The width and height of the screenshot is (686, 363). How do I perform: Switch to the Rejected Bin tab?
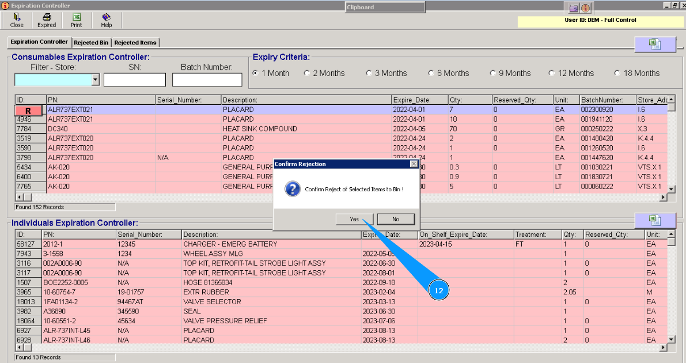click(x=91, y=43)
